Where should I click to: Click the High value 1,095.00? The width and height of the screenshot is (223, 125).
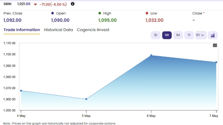pyautogui.click(x=108, y=20)
